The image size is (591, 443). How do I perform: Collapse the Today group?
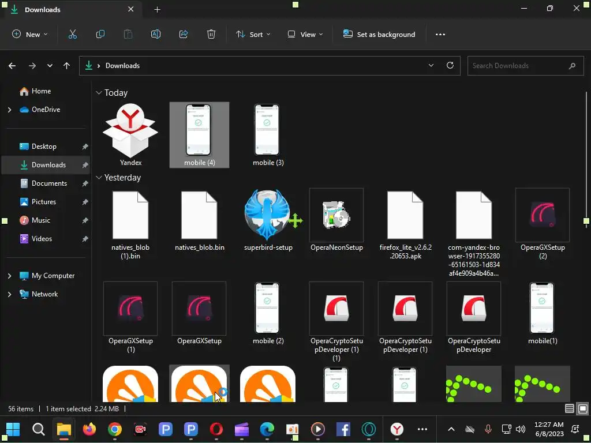[99, 93]
